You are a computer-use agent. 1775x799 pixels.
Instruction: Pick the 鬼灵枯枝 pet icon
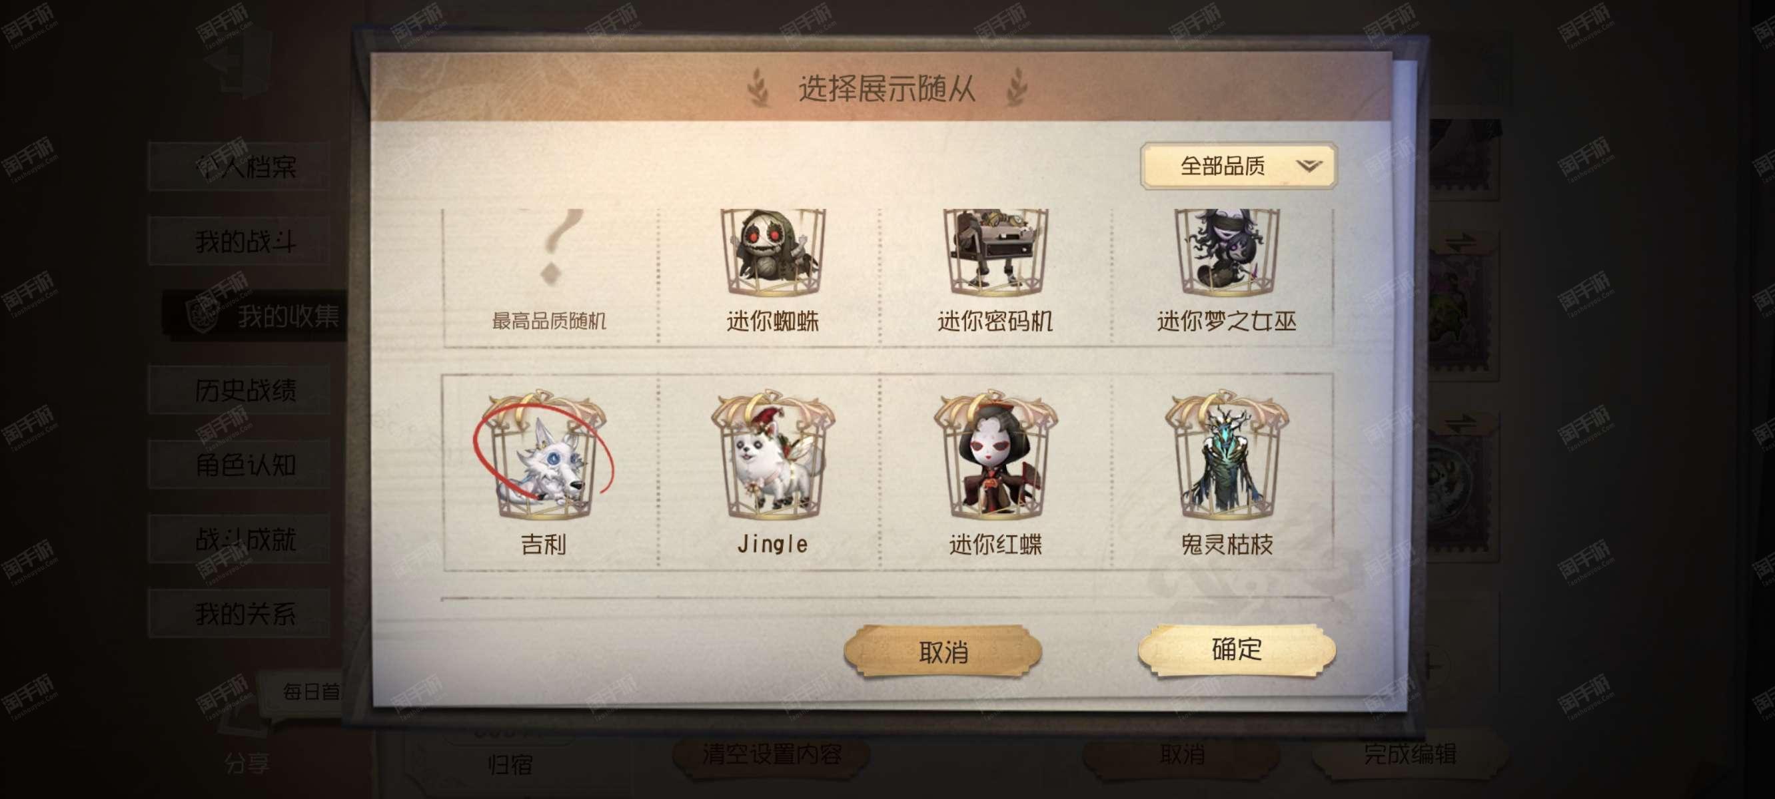(x=1227, y=457)
